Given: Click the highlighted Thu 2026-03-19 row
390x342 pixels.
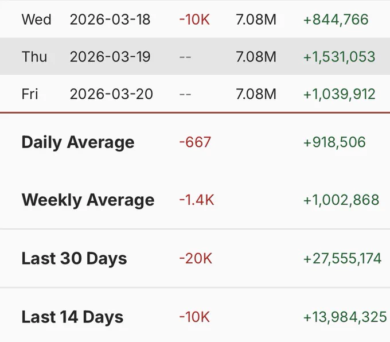Looking at the screenshot, I should [x=195, y=56].
